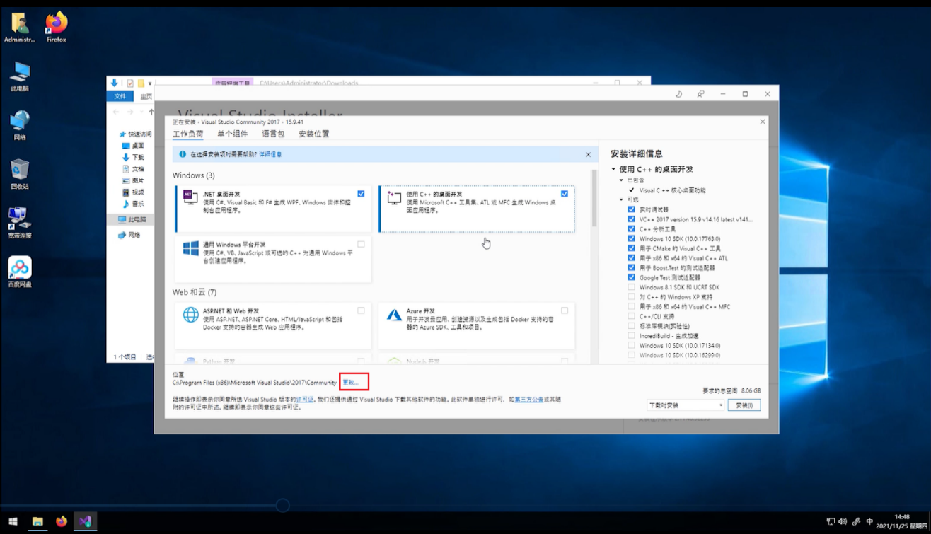The image size is (931, 534).
Task: Click the Firefox taskbar icon
Action: click(62, 522)
